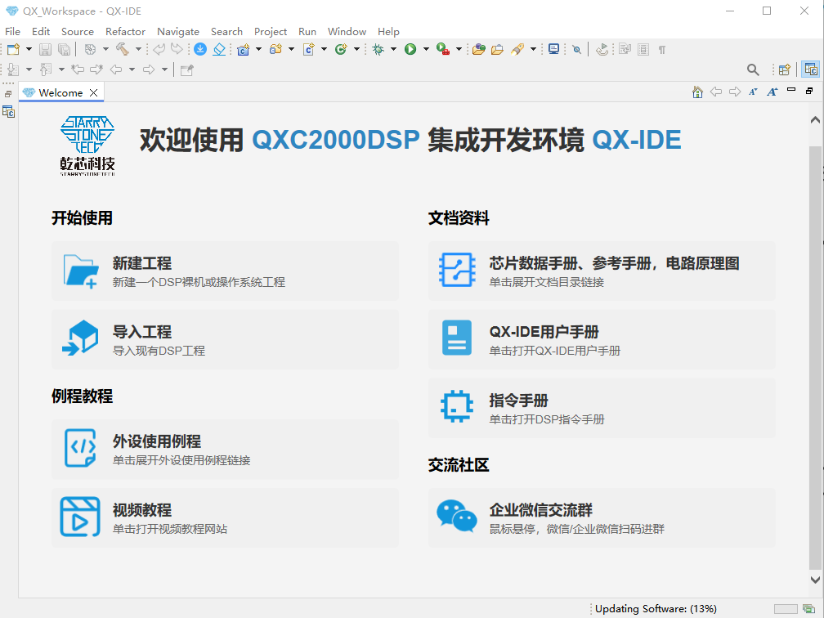Click the Open Element folder icon
824x618 pixels.
point(479,49)
